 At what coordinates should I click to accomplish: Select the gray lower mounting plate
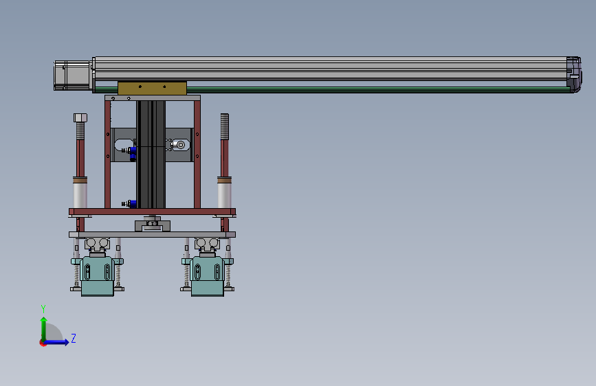(x=153, y=234)
